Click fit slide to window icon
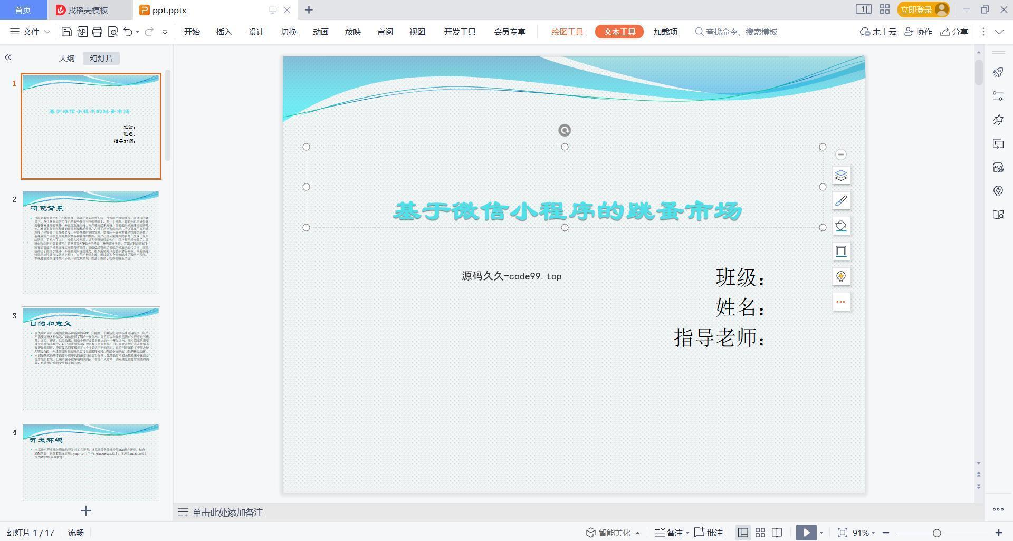The height and width of the screenshot is (541, 1013). tap(843, 533)
